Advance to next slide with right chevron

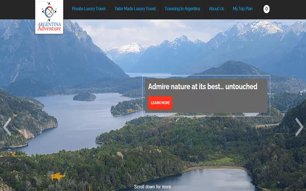click(299, 127)
